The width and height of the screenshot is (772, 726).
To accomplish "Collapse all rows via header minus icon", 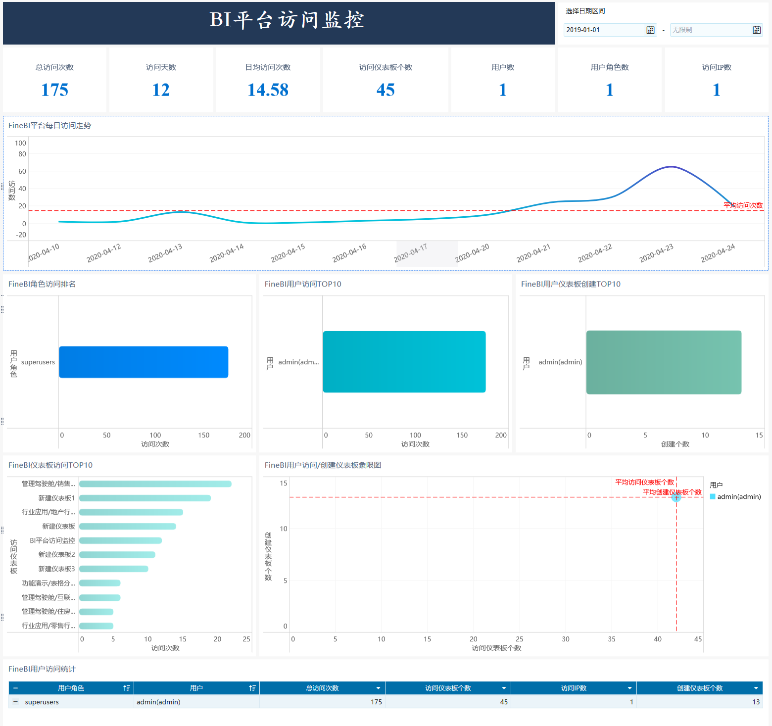I will pyautogui.click(x=15, y=688).
